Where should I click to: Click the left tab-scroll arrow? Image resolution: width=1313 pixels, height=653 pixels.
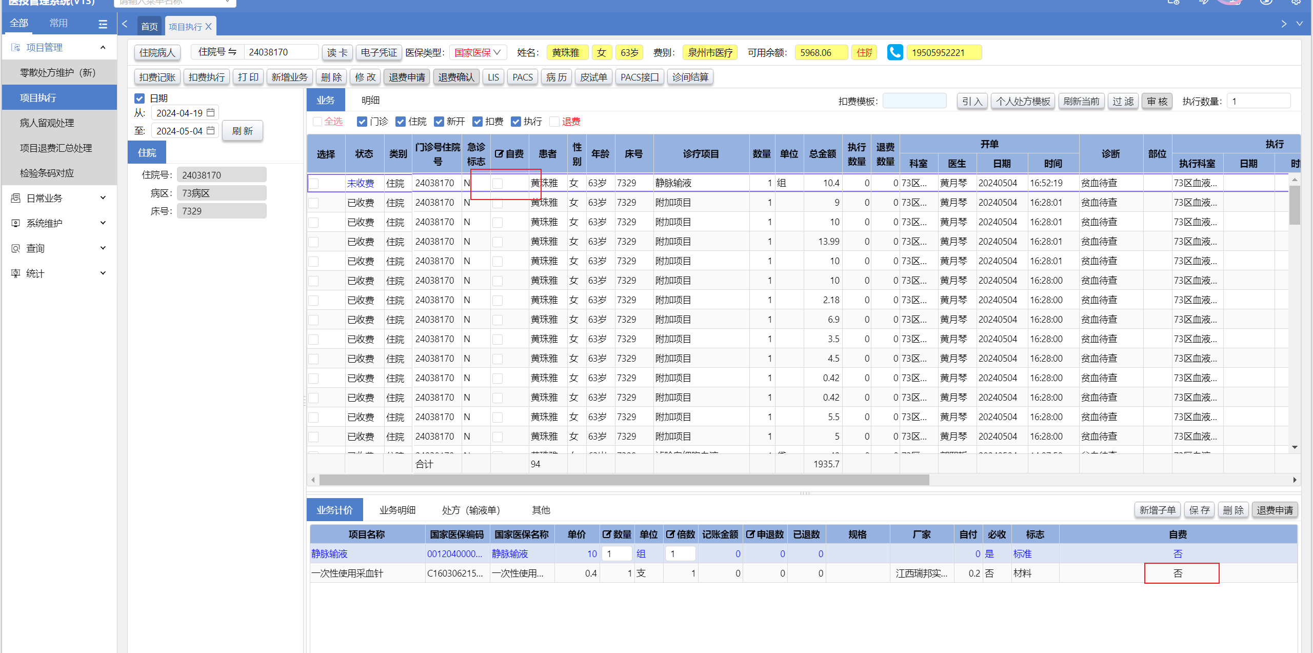click(x=125, y=24)
